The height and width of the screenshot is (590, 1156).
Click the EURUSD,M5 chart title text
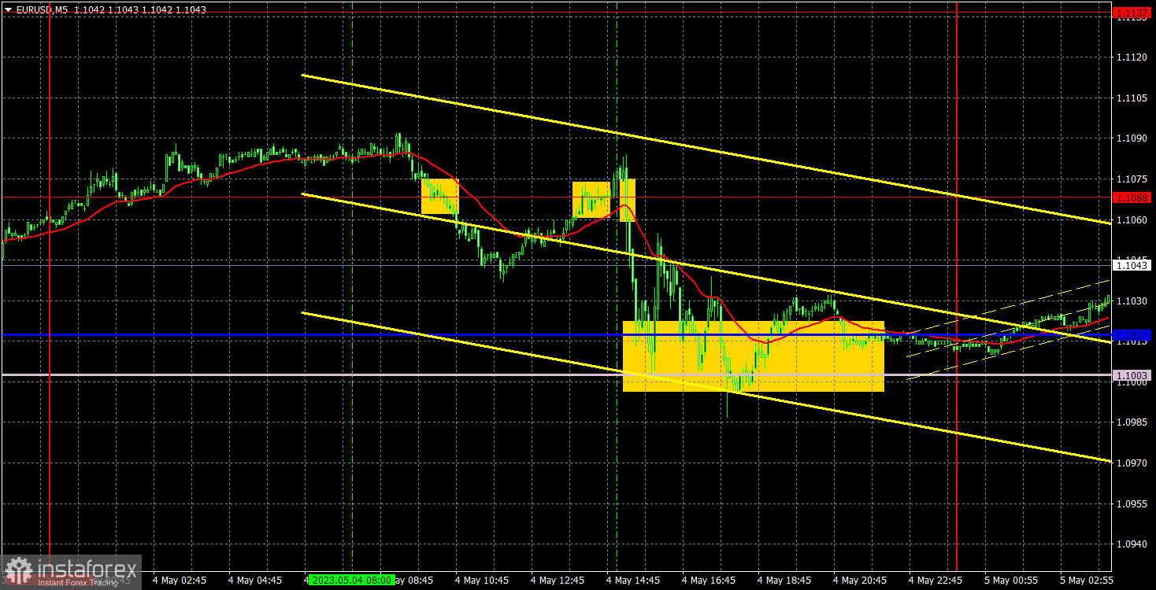coord(42,9)
